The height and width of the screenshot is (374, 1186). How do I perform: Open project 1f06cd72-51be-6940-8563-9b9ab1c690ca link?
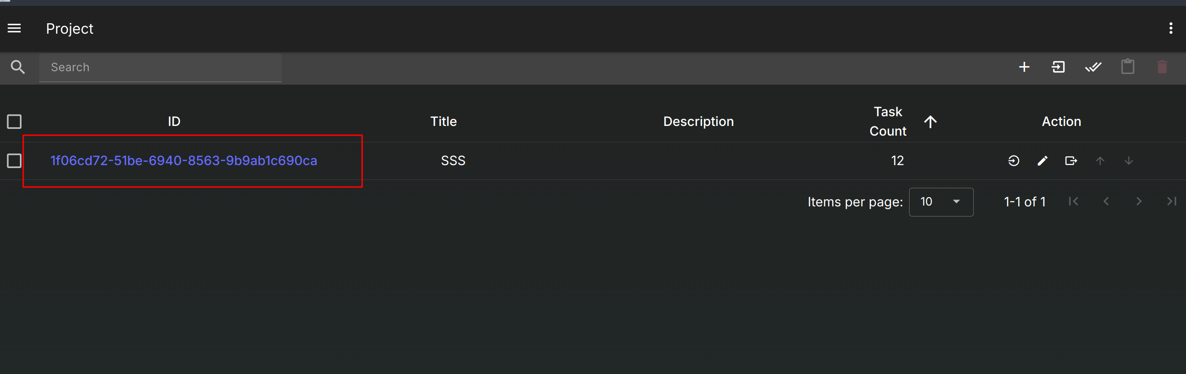[x=184, y=160]
